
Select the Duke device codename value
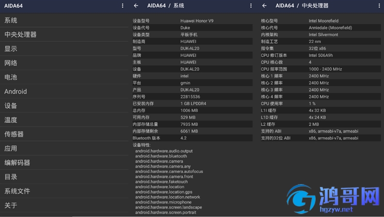pos(185,28)
